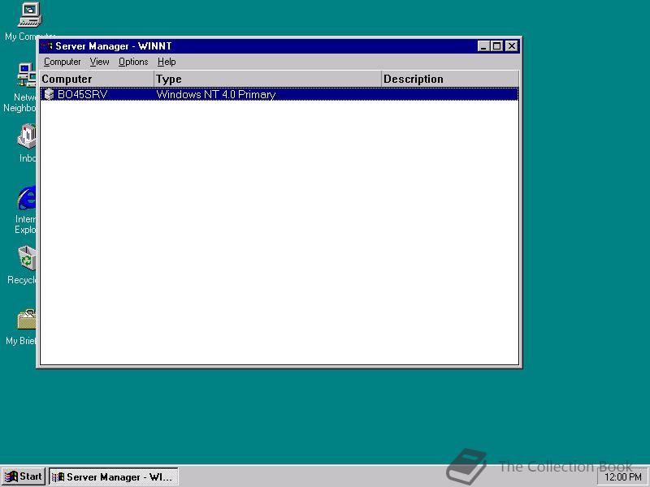The image size is (650, 487).
Task: Click the 12:00 PM taskbar clock
Action: [x=623, y=477]
